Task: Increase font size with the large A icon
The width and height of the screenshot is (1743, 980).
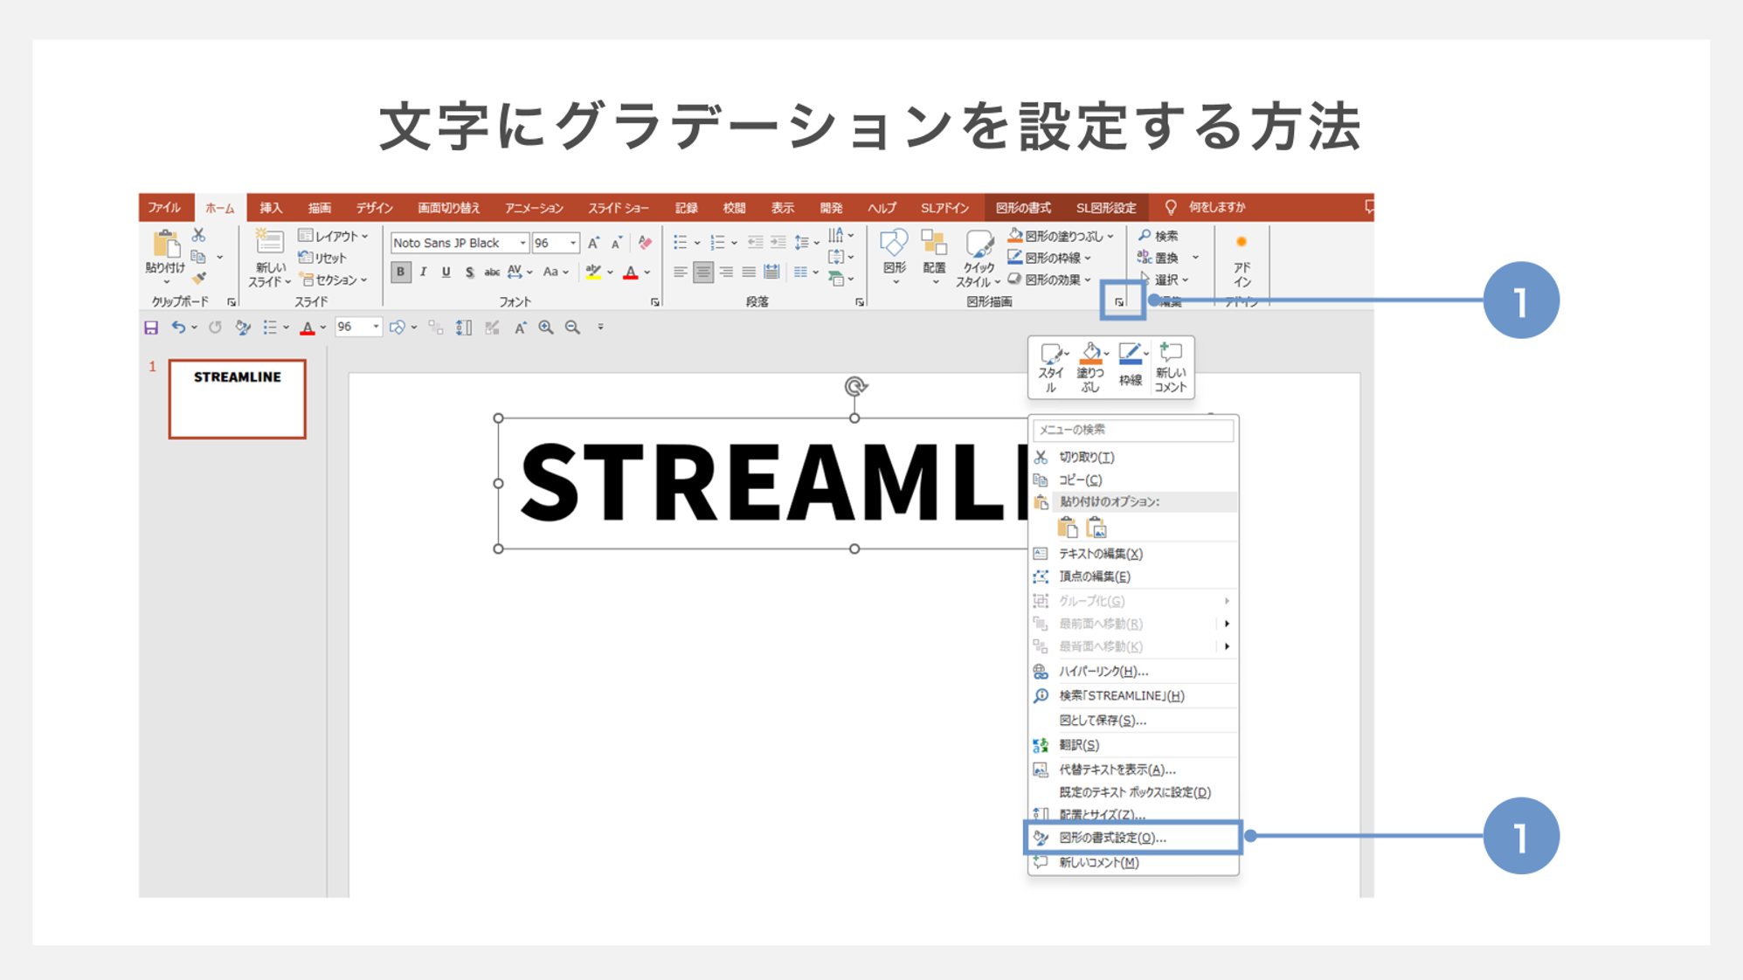Action: [x=594, y=243]
